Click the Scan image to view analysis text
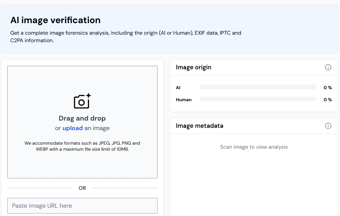Screen dimensions: 340x216 [x=254, y=147]
